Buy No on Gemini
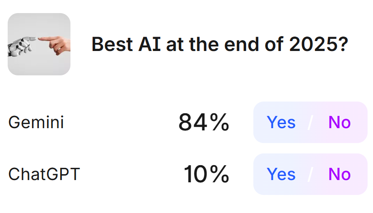The height and width of the screenshot is (213, 373). point(340,122)
